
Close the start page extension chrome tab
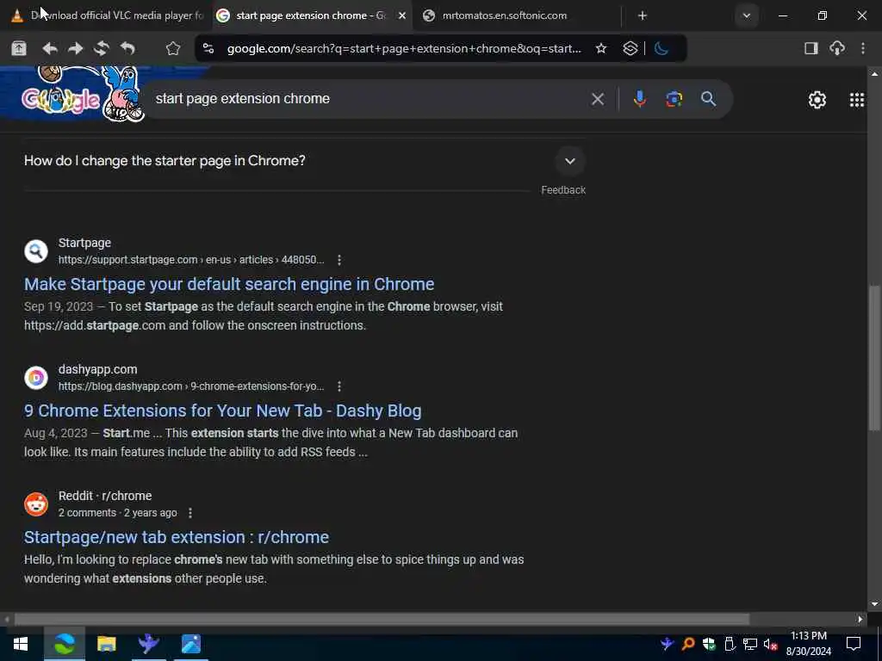[x=402, y=15]
